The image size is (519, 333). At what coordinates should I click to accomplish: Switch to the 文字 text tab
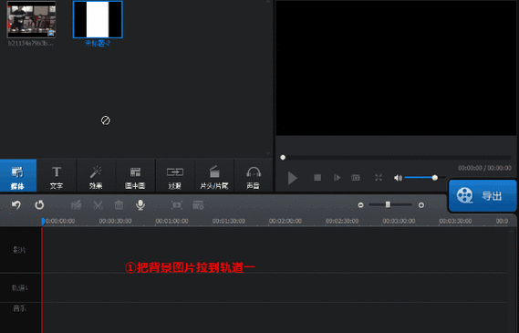point(57,176)
